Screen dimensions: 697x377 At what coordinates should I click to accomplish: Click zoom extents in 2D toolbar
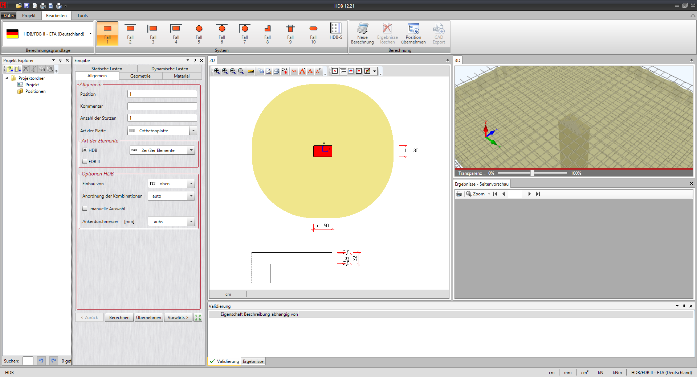pyautogui.click(x=217, y=71)
